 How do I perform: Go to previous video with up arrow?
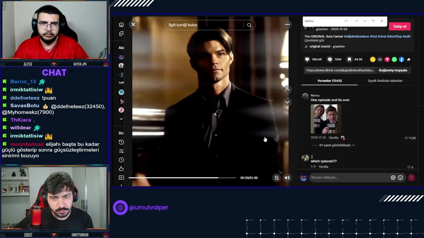(x=287, y=89)
